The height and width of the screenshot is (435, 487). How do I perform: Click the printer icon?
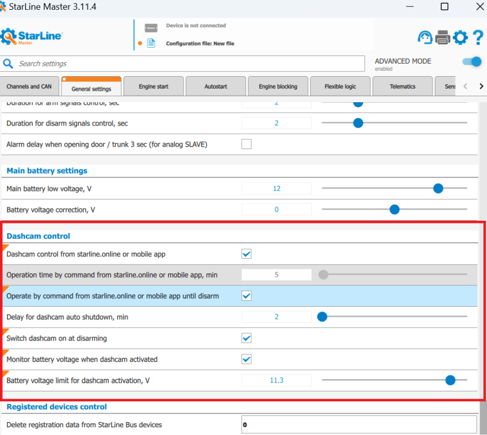tap(442, 38)
